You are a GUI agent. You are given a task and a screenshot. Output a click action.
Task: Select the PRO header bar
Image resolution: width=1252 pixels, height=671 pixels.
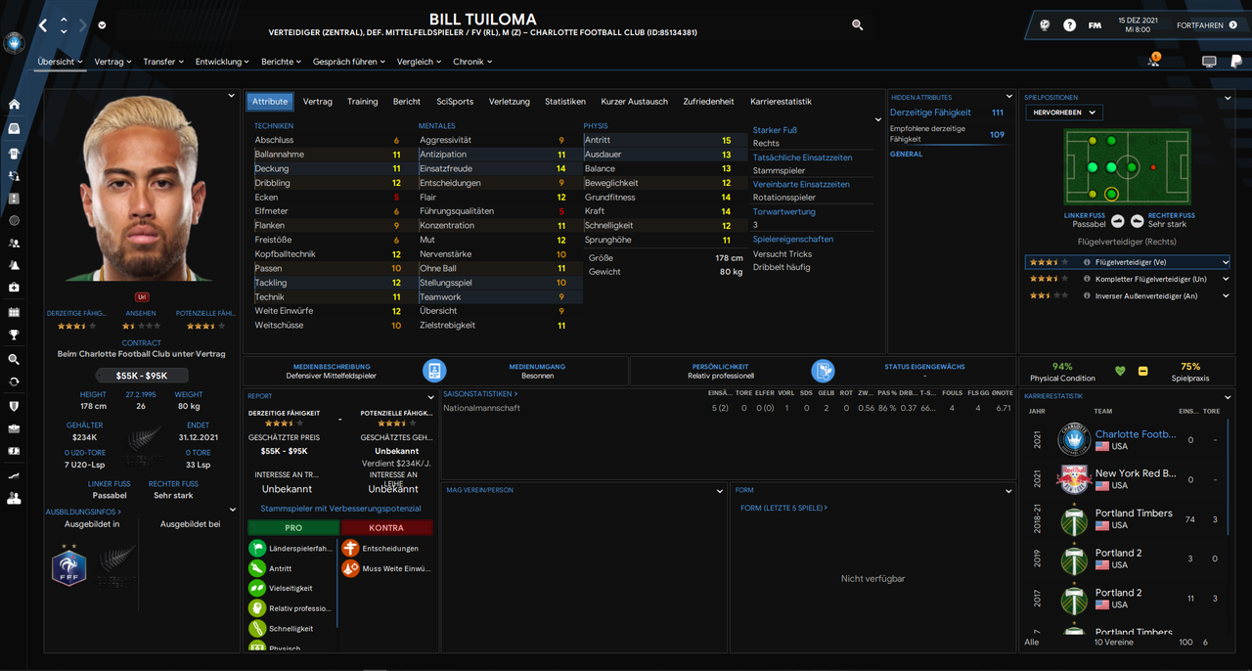click(292, 528)
